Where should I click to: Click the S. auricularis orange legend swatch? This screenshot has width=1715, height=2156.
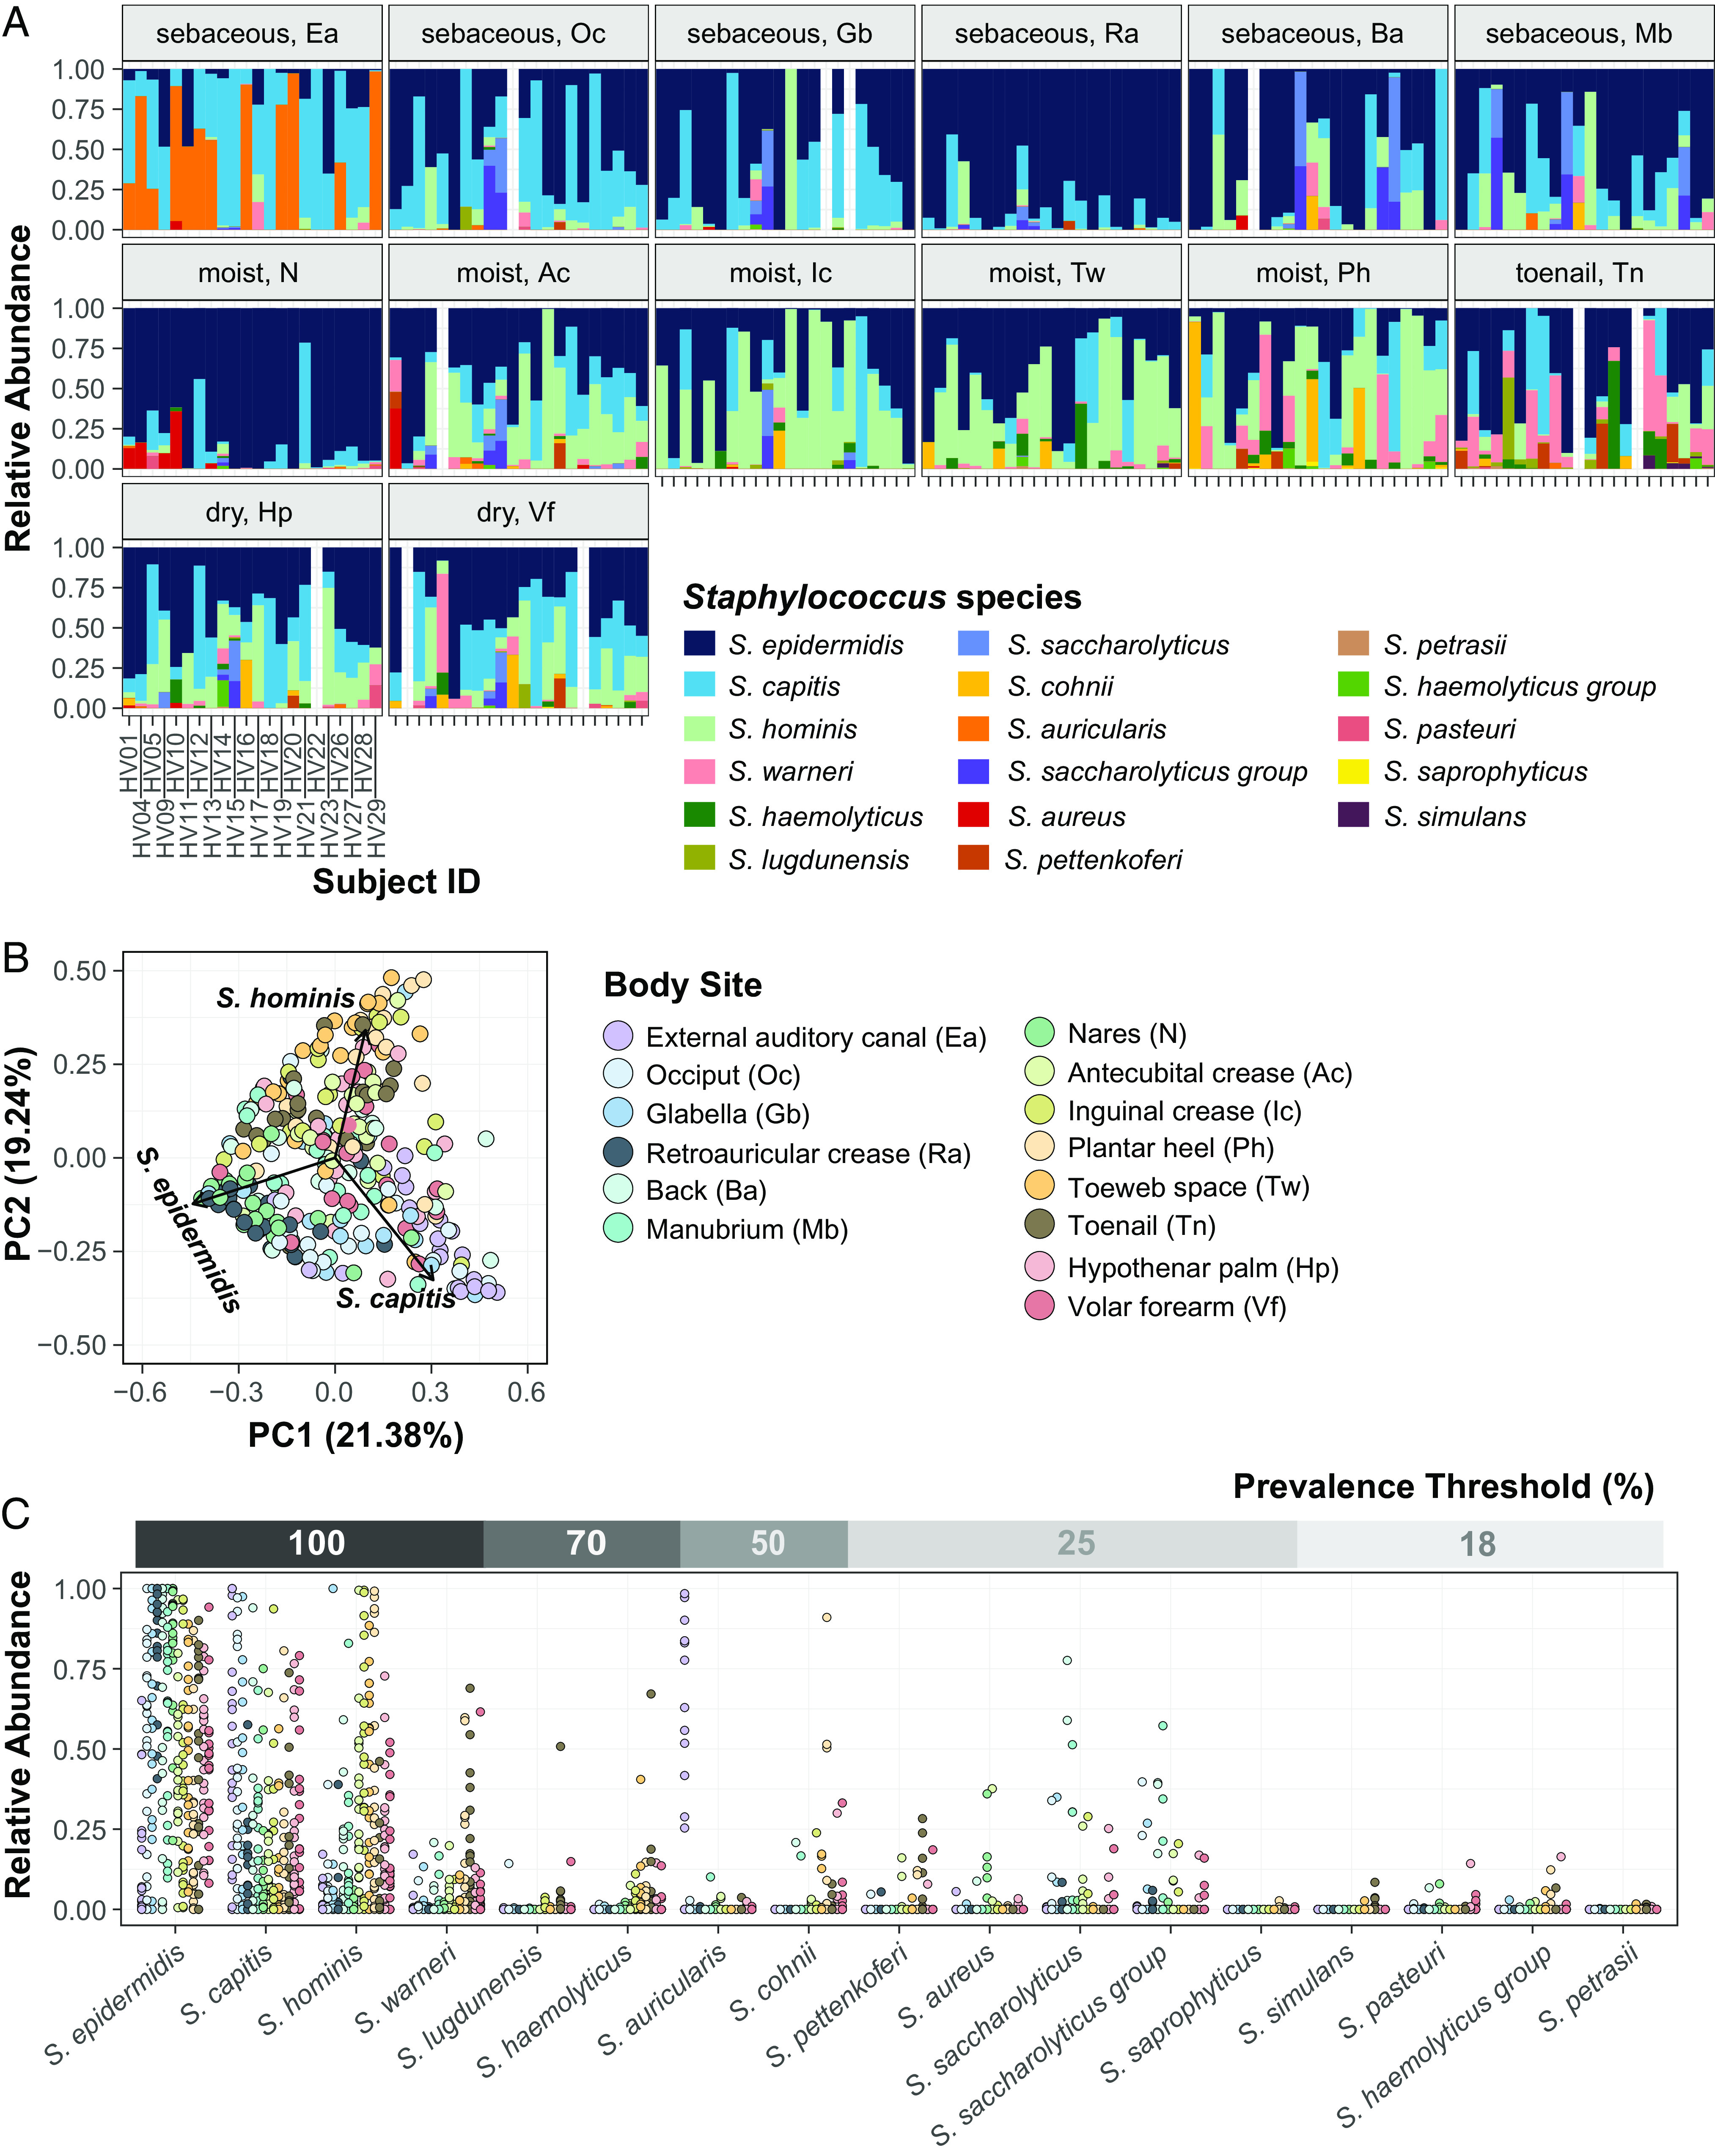coord(973,727)
